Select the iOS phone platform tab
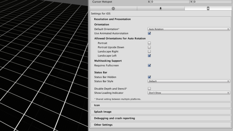Screen dimensions: 233x131 click(x=208, y=8)
